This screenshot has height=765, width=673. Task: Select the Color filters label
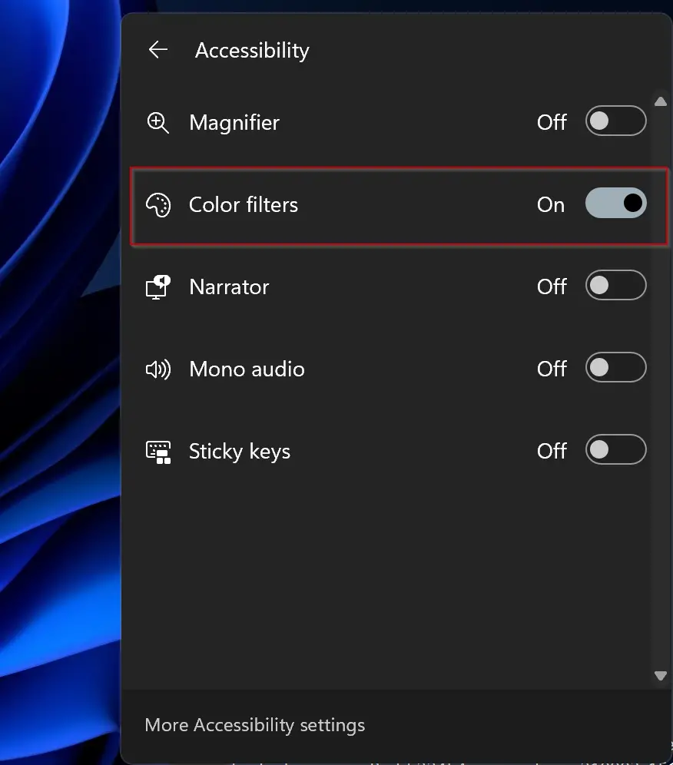243,204
